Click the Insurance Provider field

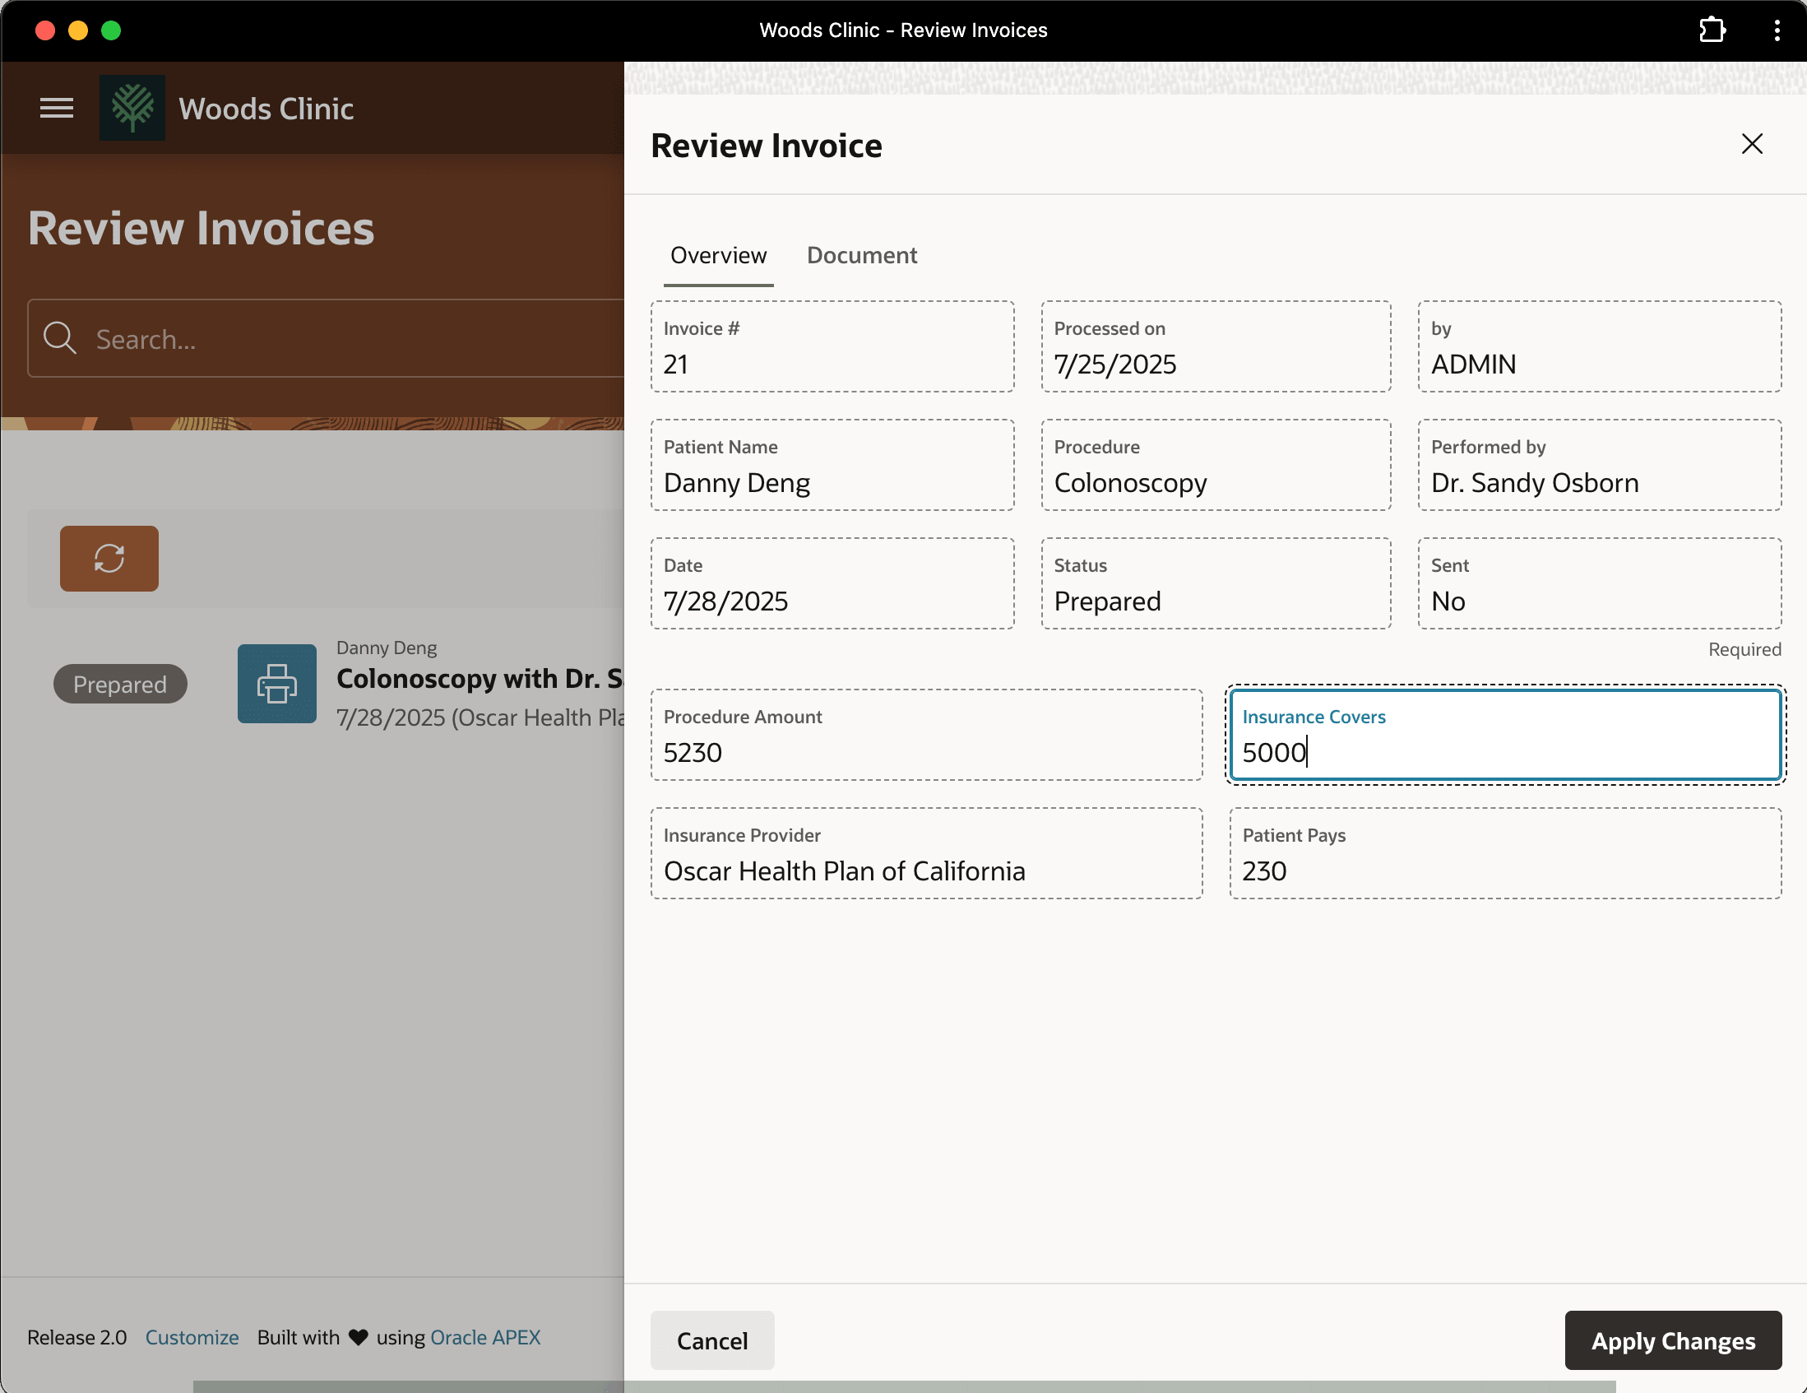pos(926,853)
